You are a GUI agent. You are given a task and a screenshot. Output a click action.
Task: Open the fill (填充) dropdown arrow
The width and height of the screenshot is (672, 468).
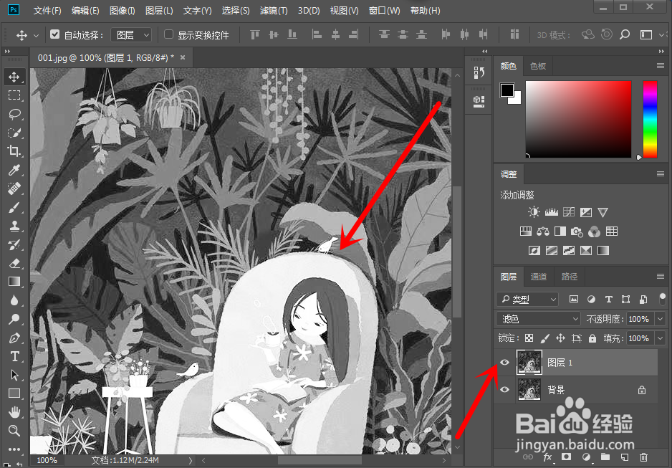pos(661,338)
